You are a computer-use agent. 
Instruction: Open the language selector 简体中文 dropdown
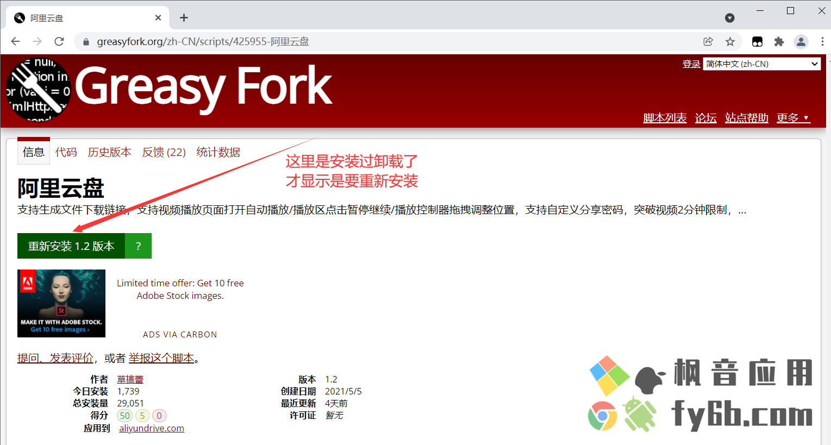[x=761, y=64]
